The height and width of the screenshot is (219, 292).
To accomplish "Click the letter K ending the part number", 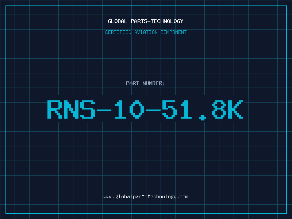I will (x=235, y=109).
